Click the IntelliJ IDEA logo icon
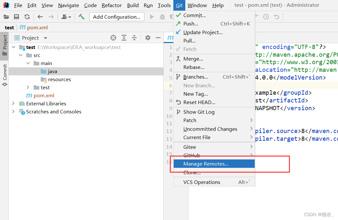This screenshot has width=338, height=220. point(6,5)
